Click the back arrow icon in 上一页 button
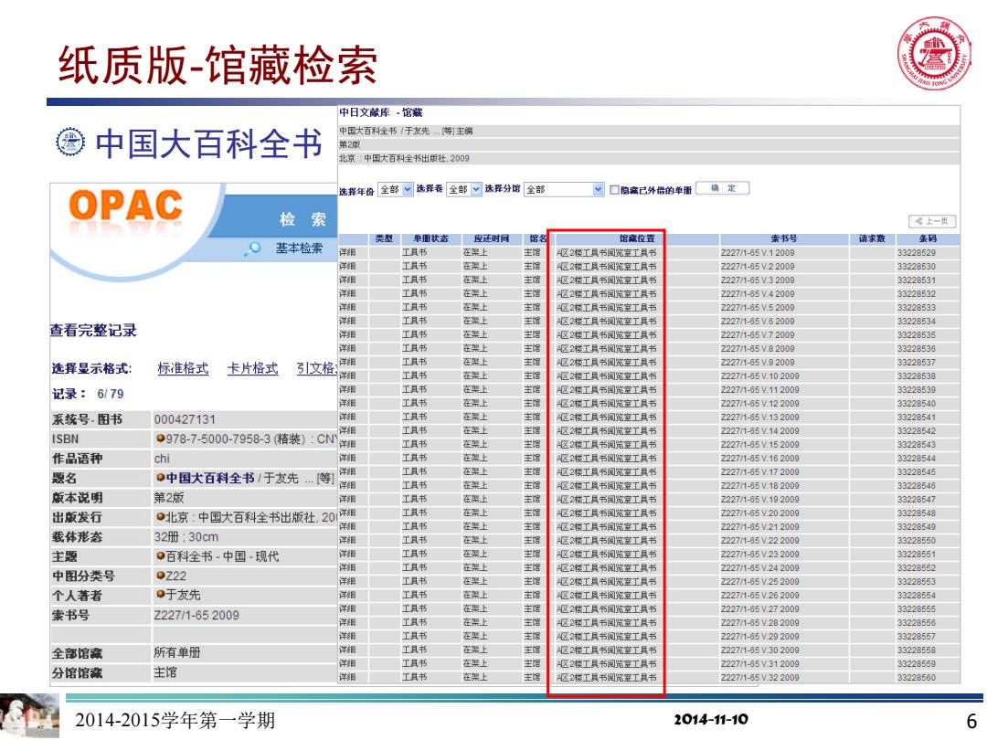 [x=919, y=221]
